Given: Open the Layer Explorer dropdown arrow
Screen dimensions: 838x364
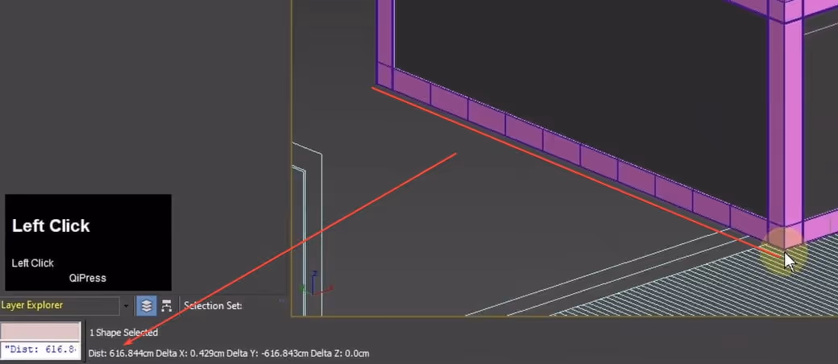Looking at the screenshot, I should (127, 306).
